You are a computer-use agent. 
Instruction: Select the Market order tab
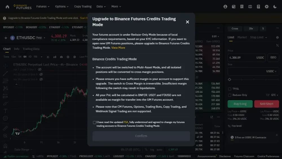(x=242, y=37)
